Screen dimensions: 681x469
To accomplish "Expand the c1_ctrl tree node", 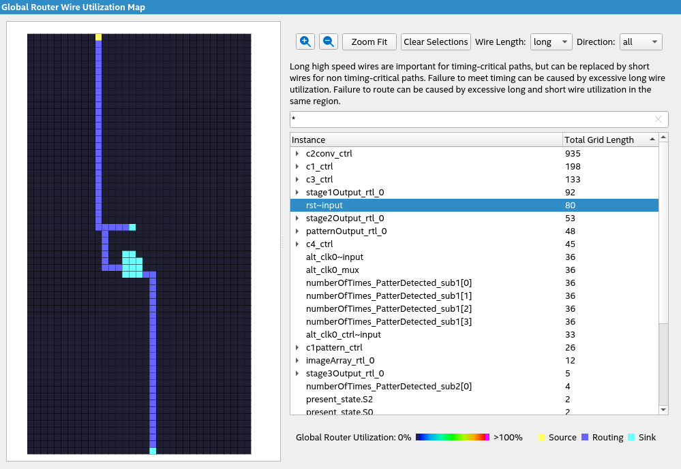I will [297, 167].
